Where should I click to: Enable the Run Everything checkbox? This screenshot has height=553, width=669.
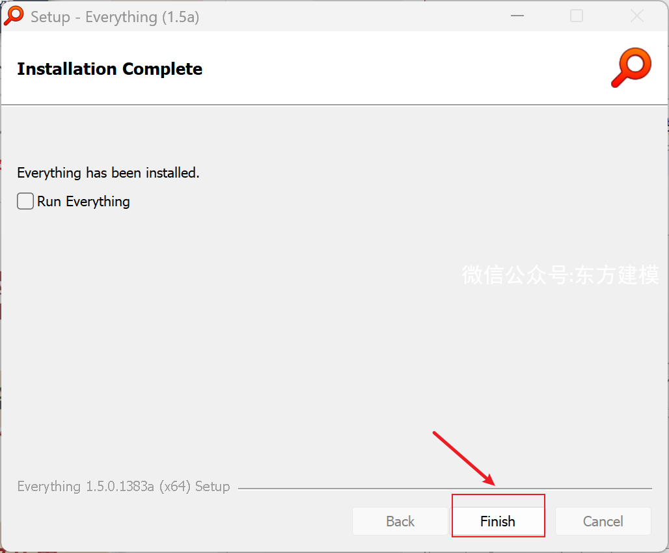coord(25,201)
